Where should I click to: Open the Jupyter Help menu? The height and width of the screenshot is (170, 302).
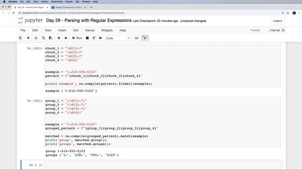point(123,30)
